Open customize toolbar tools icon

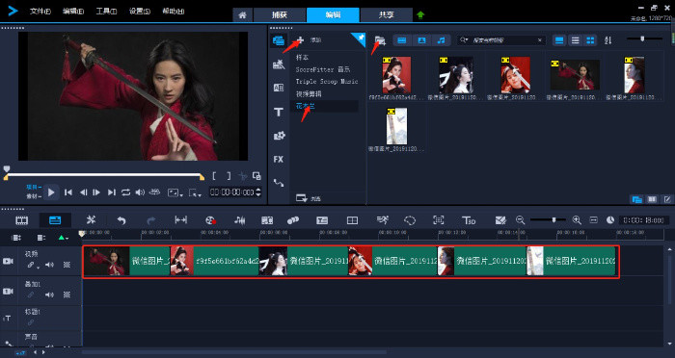click(91, 220)
